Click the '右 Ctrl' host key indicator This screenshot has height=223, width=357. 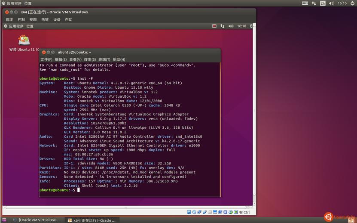[x=244, y=212]
